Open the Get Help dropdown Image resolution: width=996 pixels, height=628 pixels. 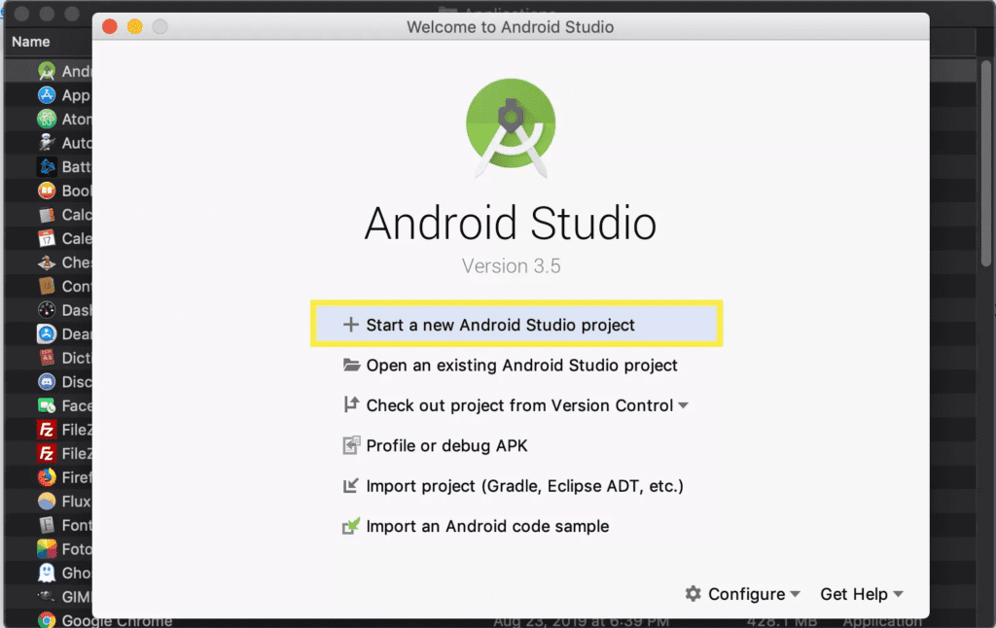pos(862,594)
